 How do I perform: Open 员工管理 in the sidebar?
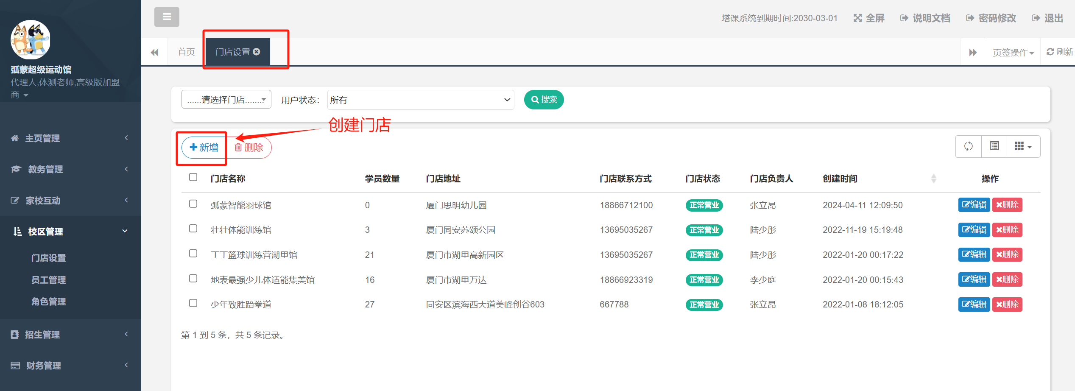click(48, 280)
